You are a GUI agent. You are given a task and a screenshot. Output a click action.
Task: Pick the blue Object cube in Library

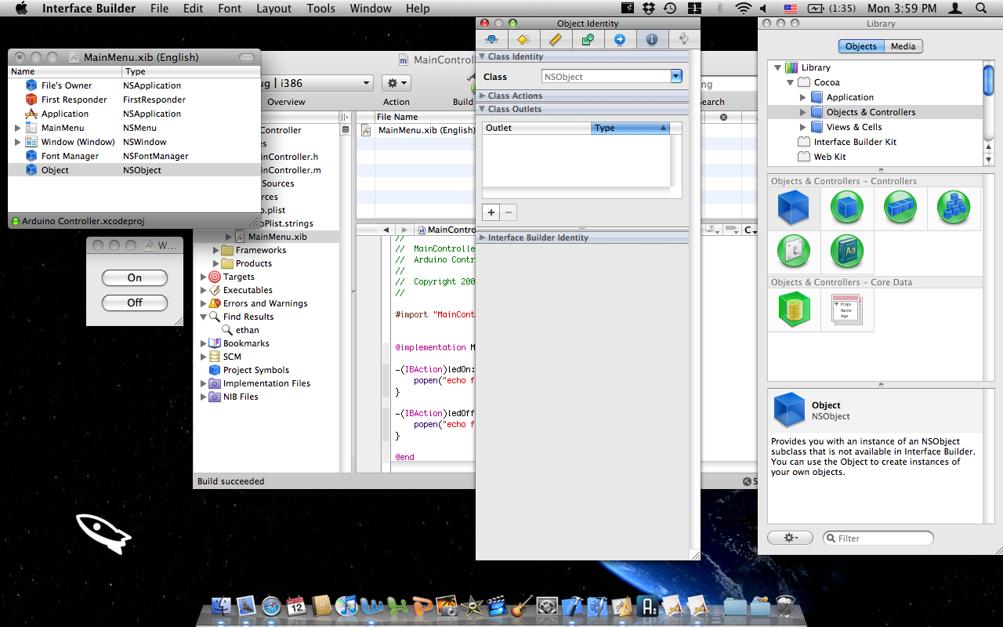793,208
